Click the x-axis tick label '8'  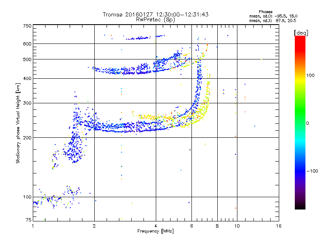click(217, 226)
